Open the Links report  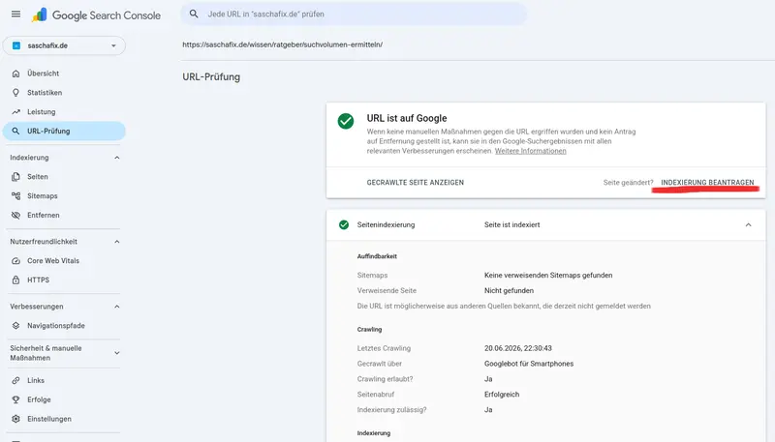pos(64,380)
